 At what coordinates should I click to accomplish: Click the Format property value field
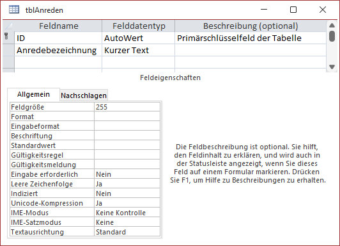click(127, 117)
